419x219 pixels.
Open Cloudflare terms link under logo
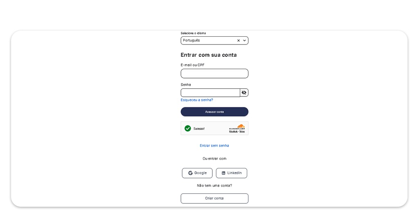[x=242, y=132]
